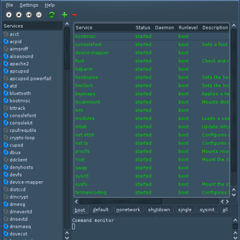Click the gear icon beside atd
The height and width of the screenshot is (240, 240).
click(x=6, y=86)
